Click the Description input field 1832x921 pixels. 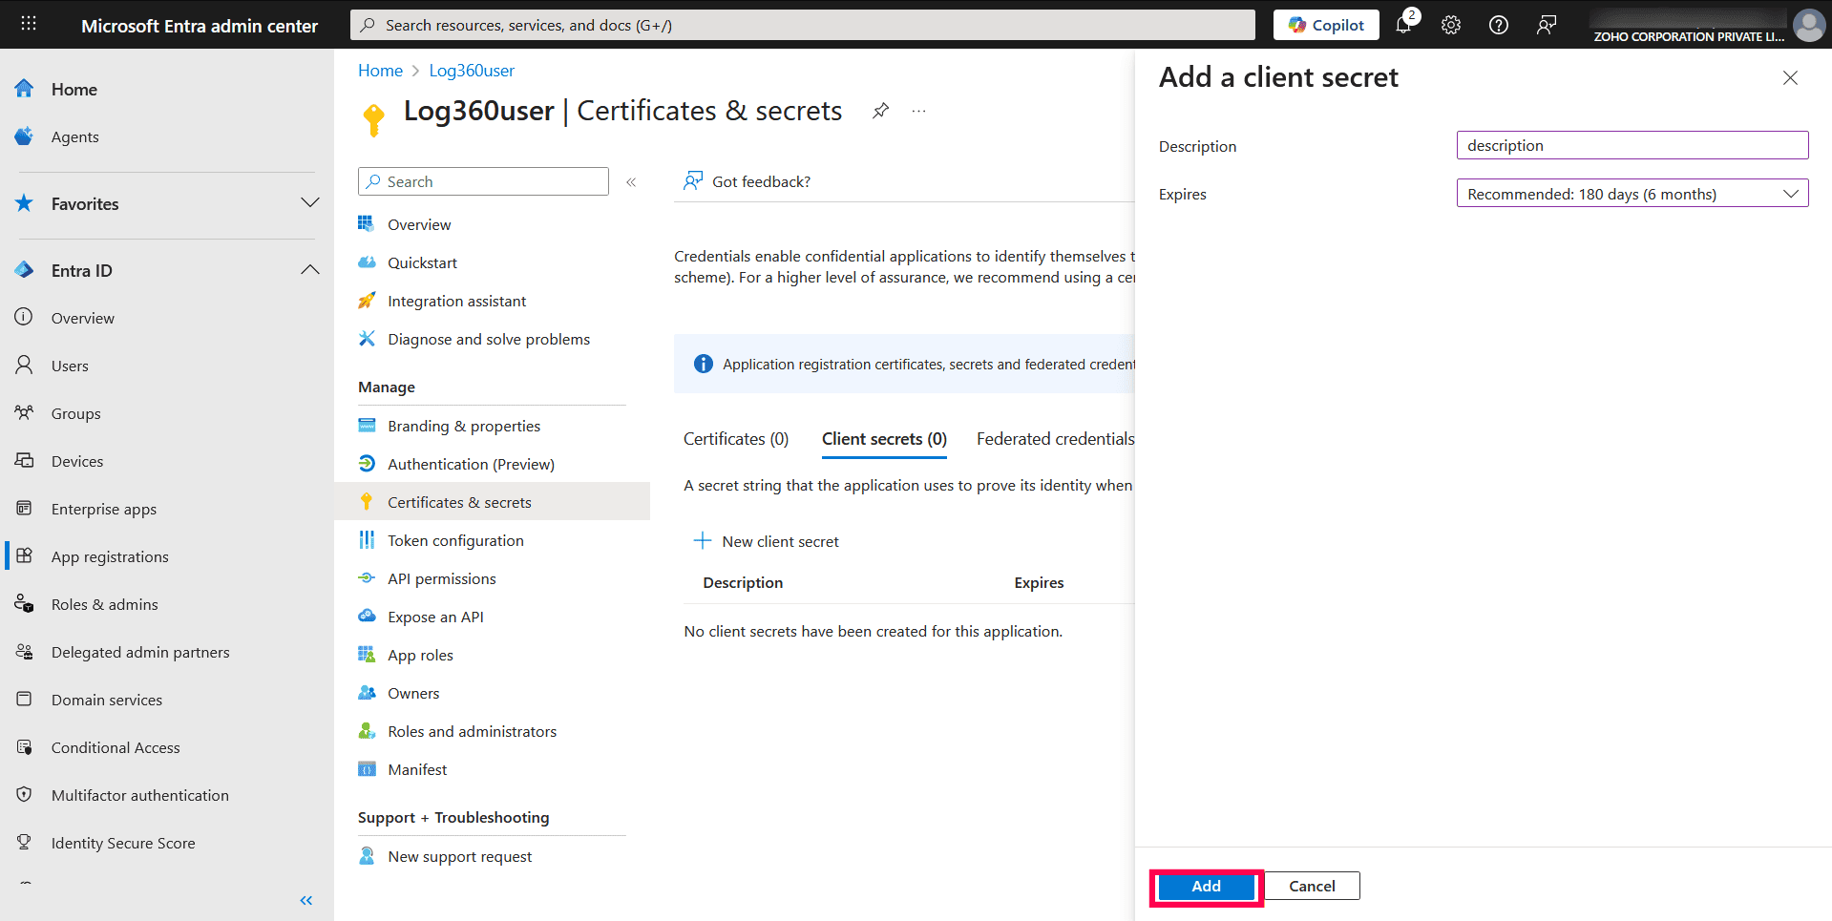(1632, 145)
